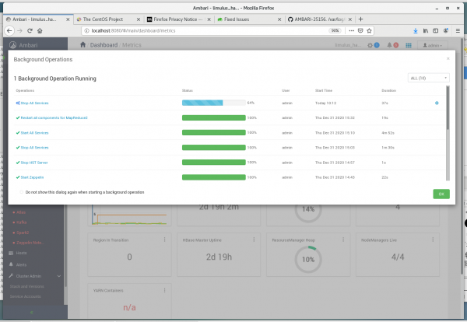
Task: Open the views grid icon in header
Action: (409, 45)
